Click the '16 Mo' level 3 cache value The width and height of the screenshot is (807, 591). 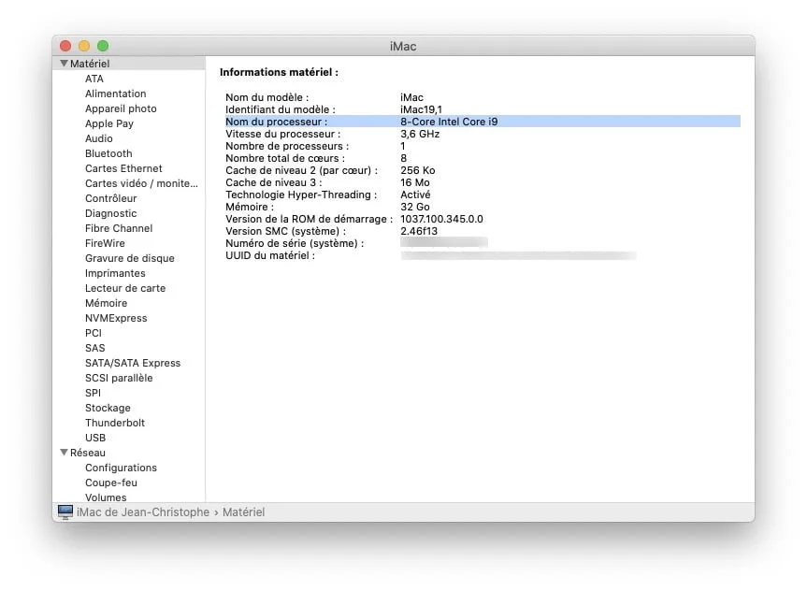click(415, 182)
